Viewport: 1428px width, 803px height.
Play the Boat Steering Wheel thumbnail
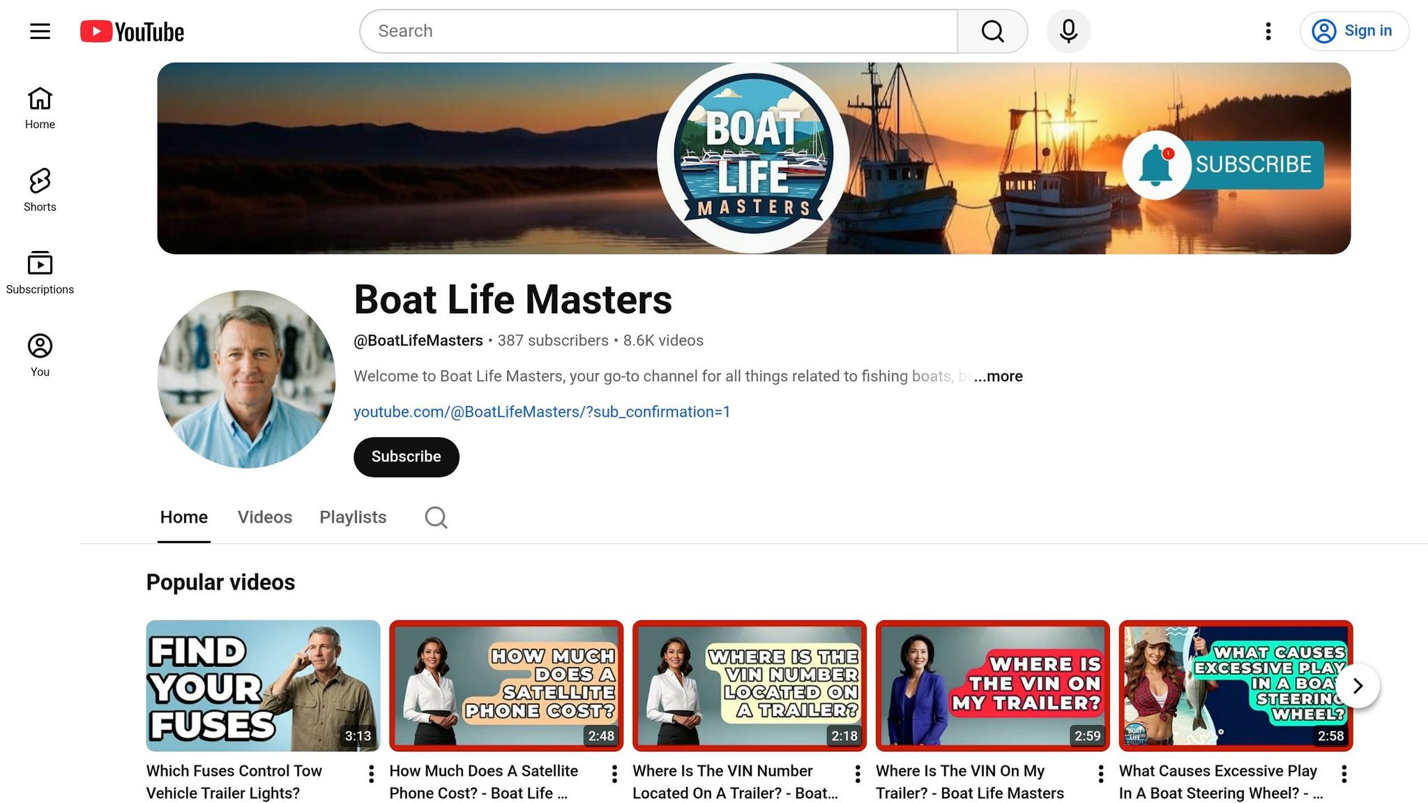point(1236,686)
